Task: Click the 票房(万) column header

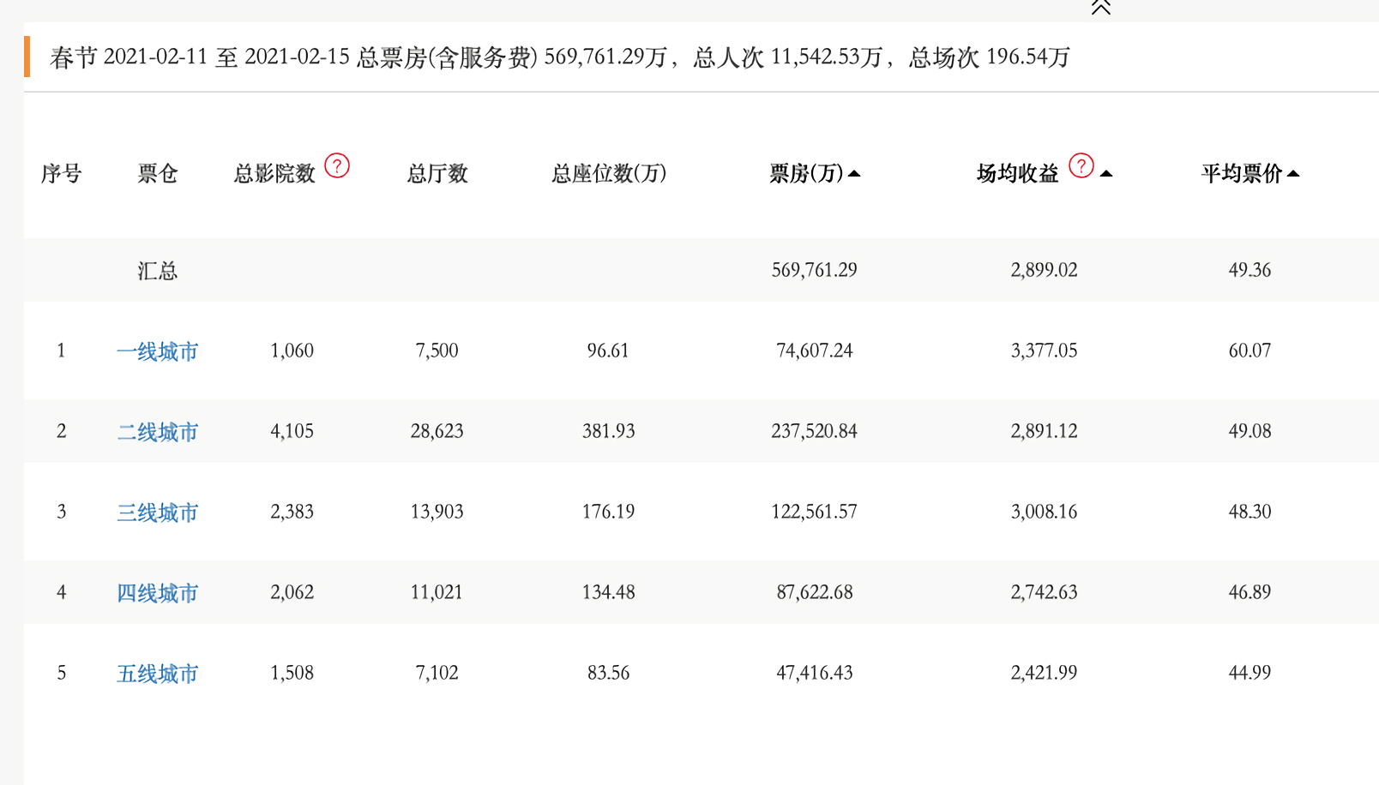Action: (x=806, y=174)
